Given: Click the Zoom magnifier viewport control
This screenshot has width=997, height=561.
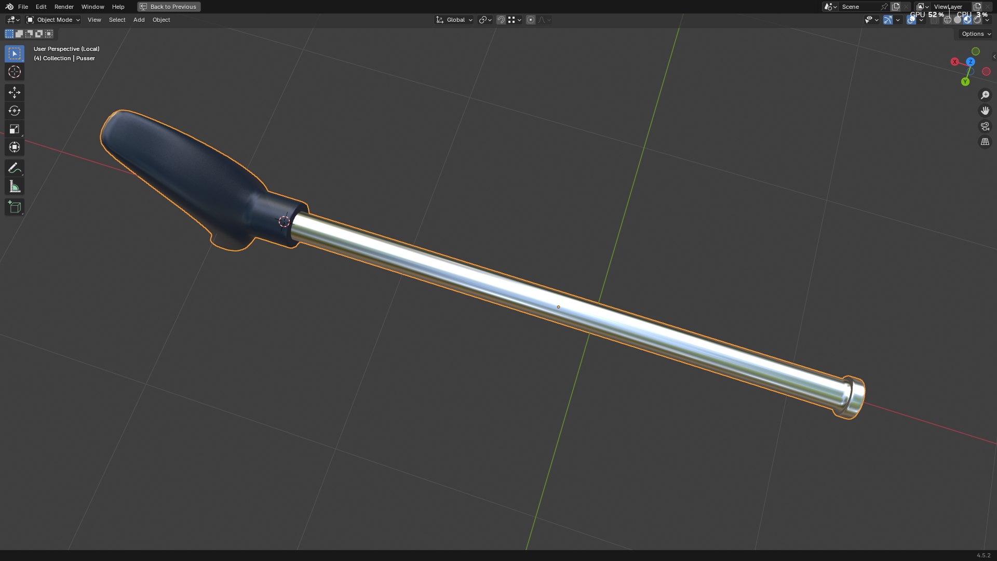Looking at the screenshot, I should pyautogui.click(x=985, y=95).
